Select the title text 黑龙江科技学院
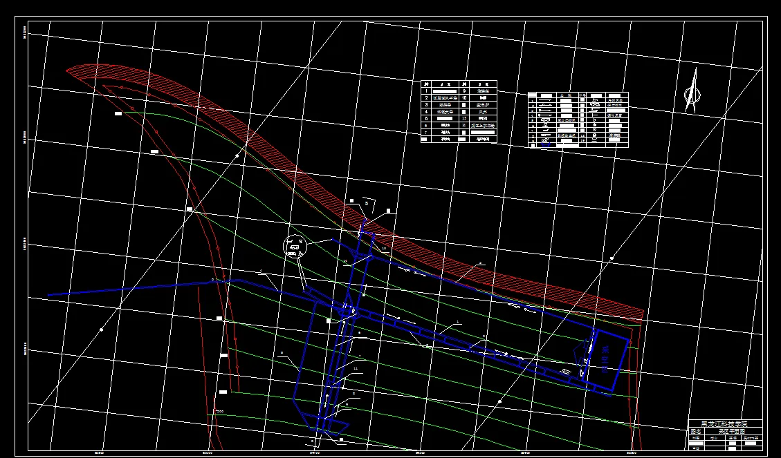 (x=725, y=424)
